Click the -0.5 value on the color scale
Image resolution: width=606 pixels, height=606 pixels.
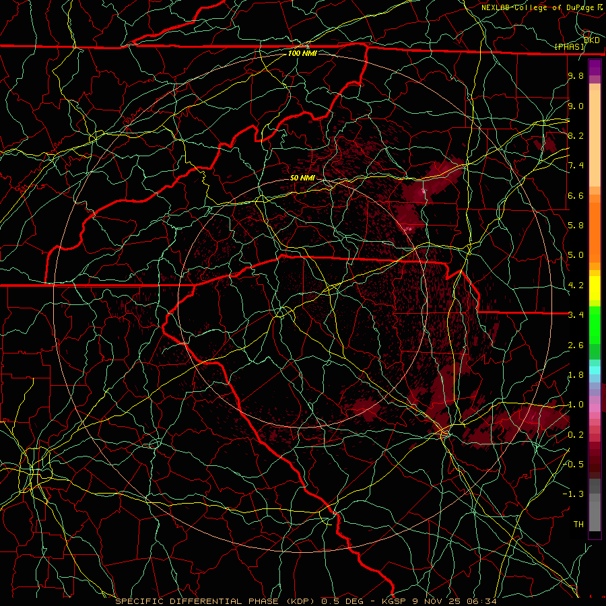(573, 464)
